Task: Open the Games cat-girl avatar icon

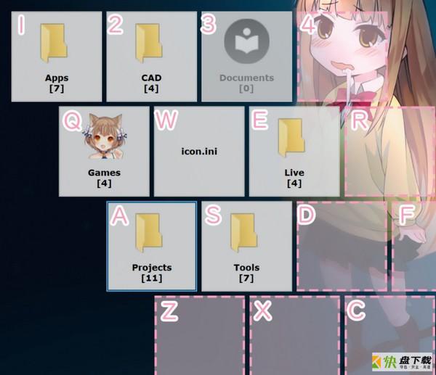Action: pos(105,136)
